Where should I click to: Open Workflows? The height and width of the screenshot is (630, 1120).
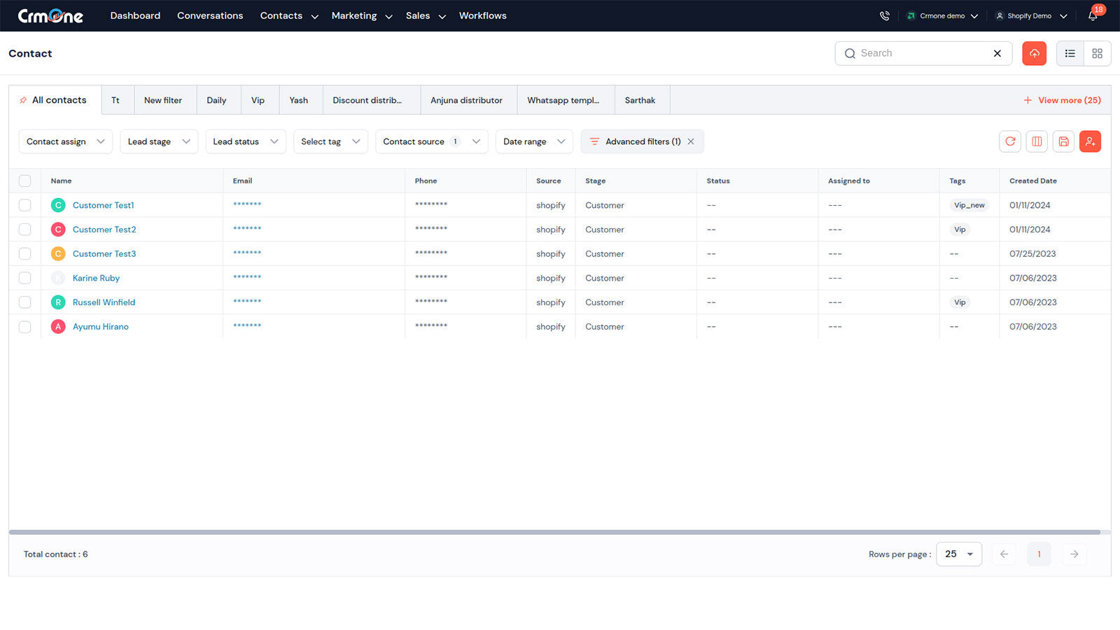point(483,15)
